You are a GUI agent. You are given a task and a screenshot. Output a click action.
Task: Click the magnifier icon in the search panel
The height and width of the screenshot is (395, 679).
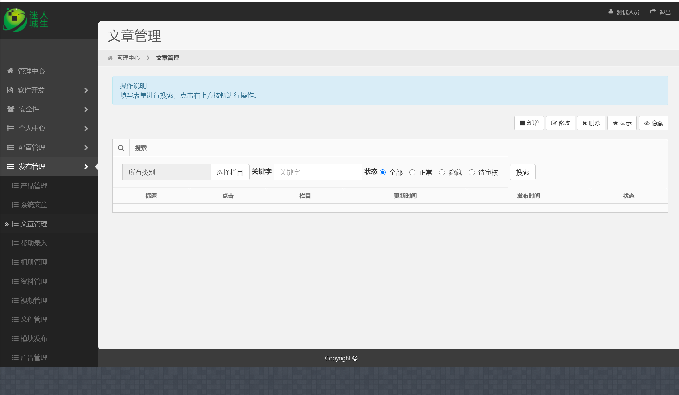121,148
